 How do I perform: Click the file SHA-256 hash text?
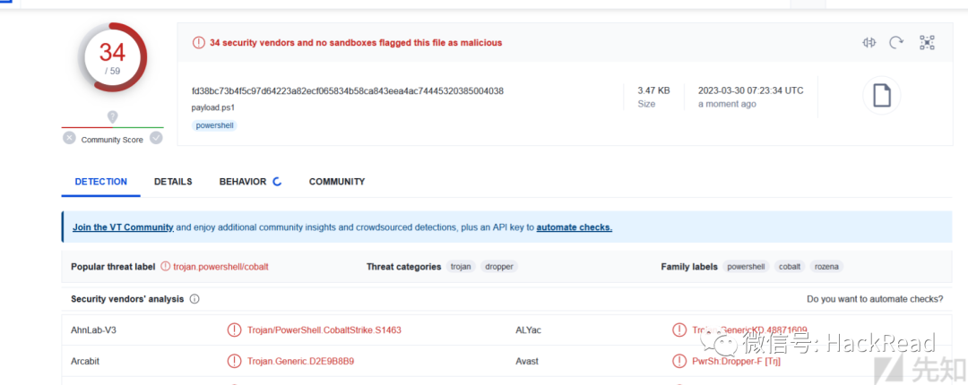(x=348, y=90)
